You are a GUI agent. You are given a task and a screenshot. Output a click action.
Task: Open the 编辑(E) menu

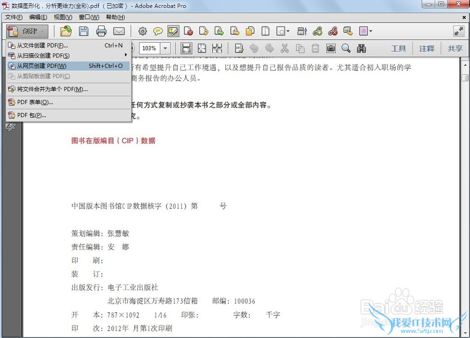[38, 17]
